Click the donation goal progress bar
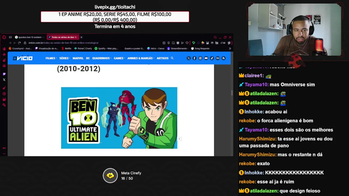349x196 pixels. pos(115,17)
